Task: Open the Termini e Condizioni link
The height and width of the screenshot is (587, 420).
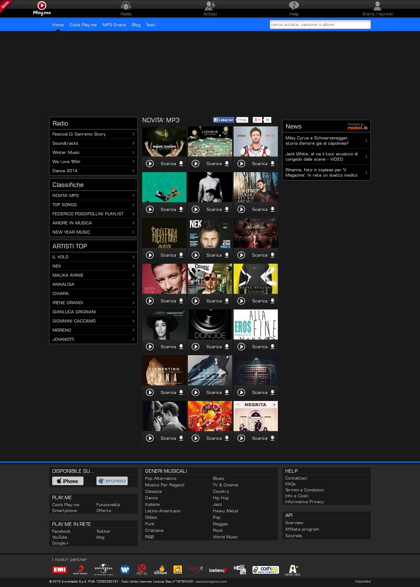Action: tap(304, 490)
